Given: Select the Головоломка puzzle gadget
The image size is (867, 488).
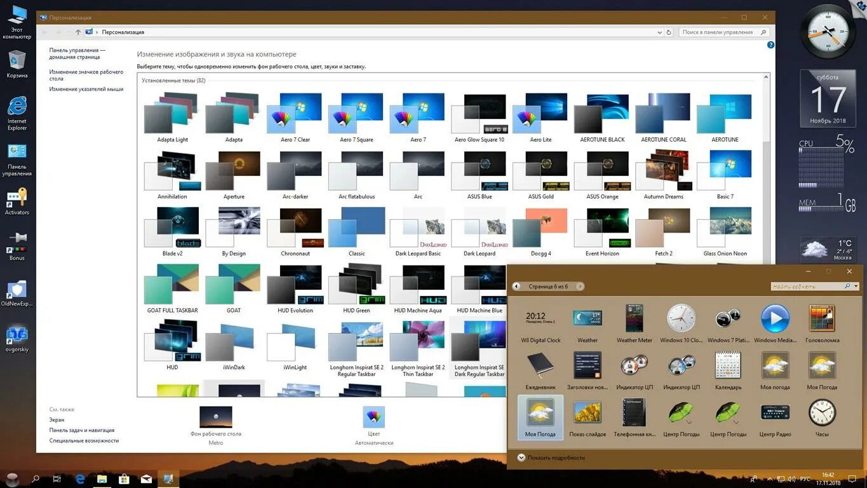Looking at the screenshot, I should (822, 324).
